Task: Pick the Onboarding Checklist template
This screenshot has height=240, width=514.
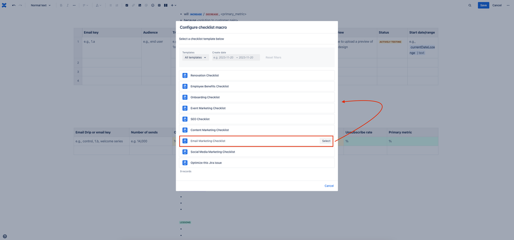Action: (256, 98)
